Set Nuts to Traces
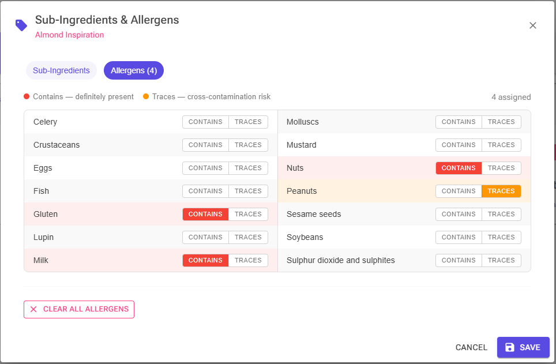Image resolution: width=556 pixels, height=364 pixels. (x=501, y=168)
